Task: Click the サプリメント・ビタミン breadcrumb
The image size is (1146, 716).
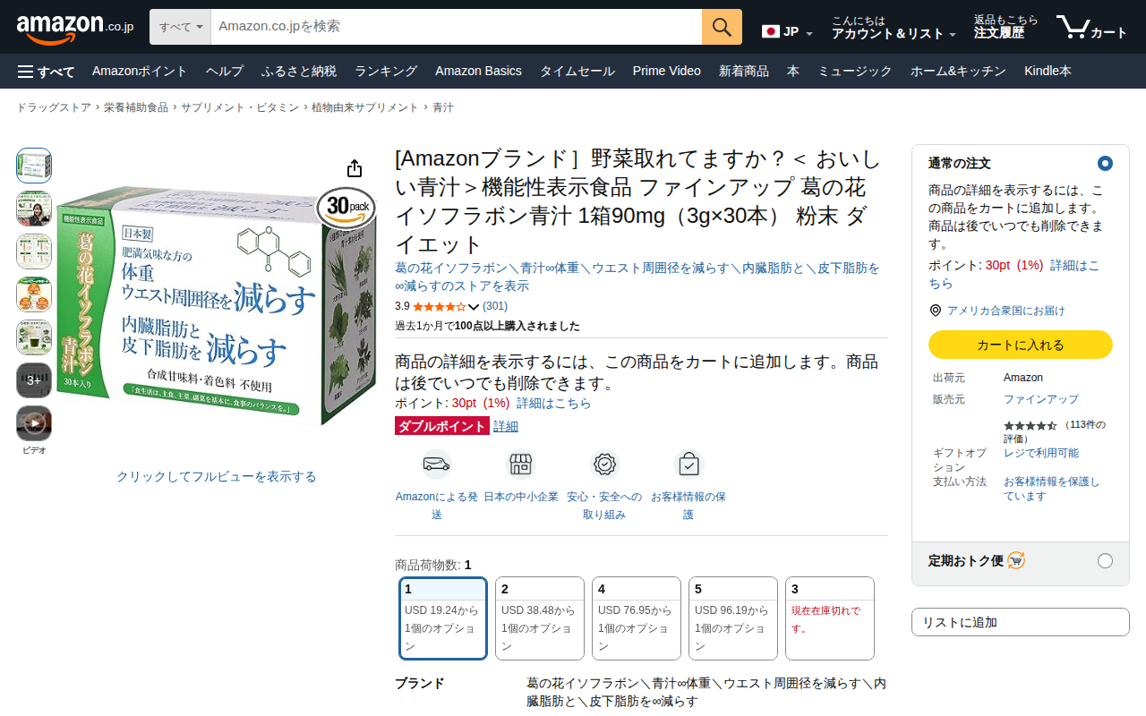Action: (x=240, y=107)
